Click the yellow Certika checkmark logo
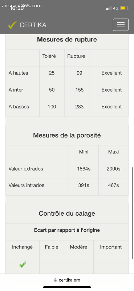134x291 pixels. pyautogui.click(x=12, y=25)
